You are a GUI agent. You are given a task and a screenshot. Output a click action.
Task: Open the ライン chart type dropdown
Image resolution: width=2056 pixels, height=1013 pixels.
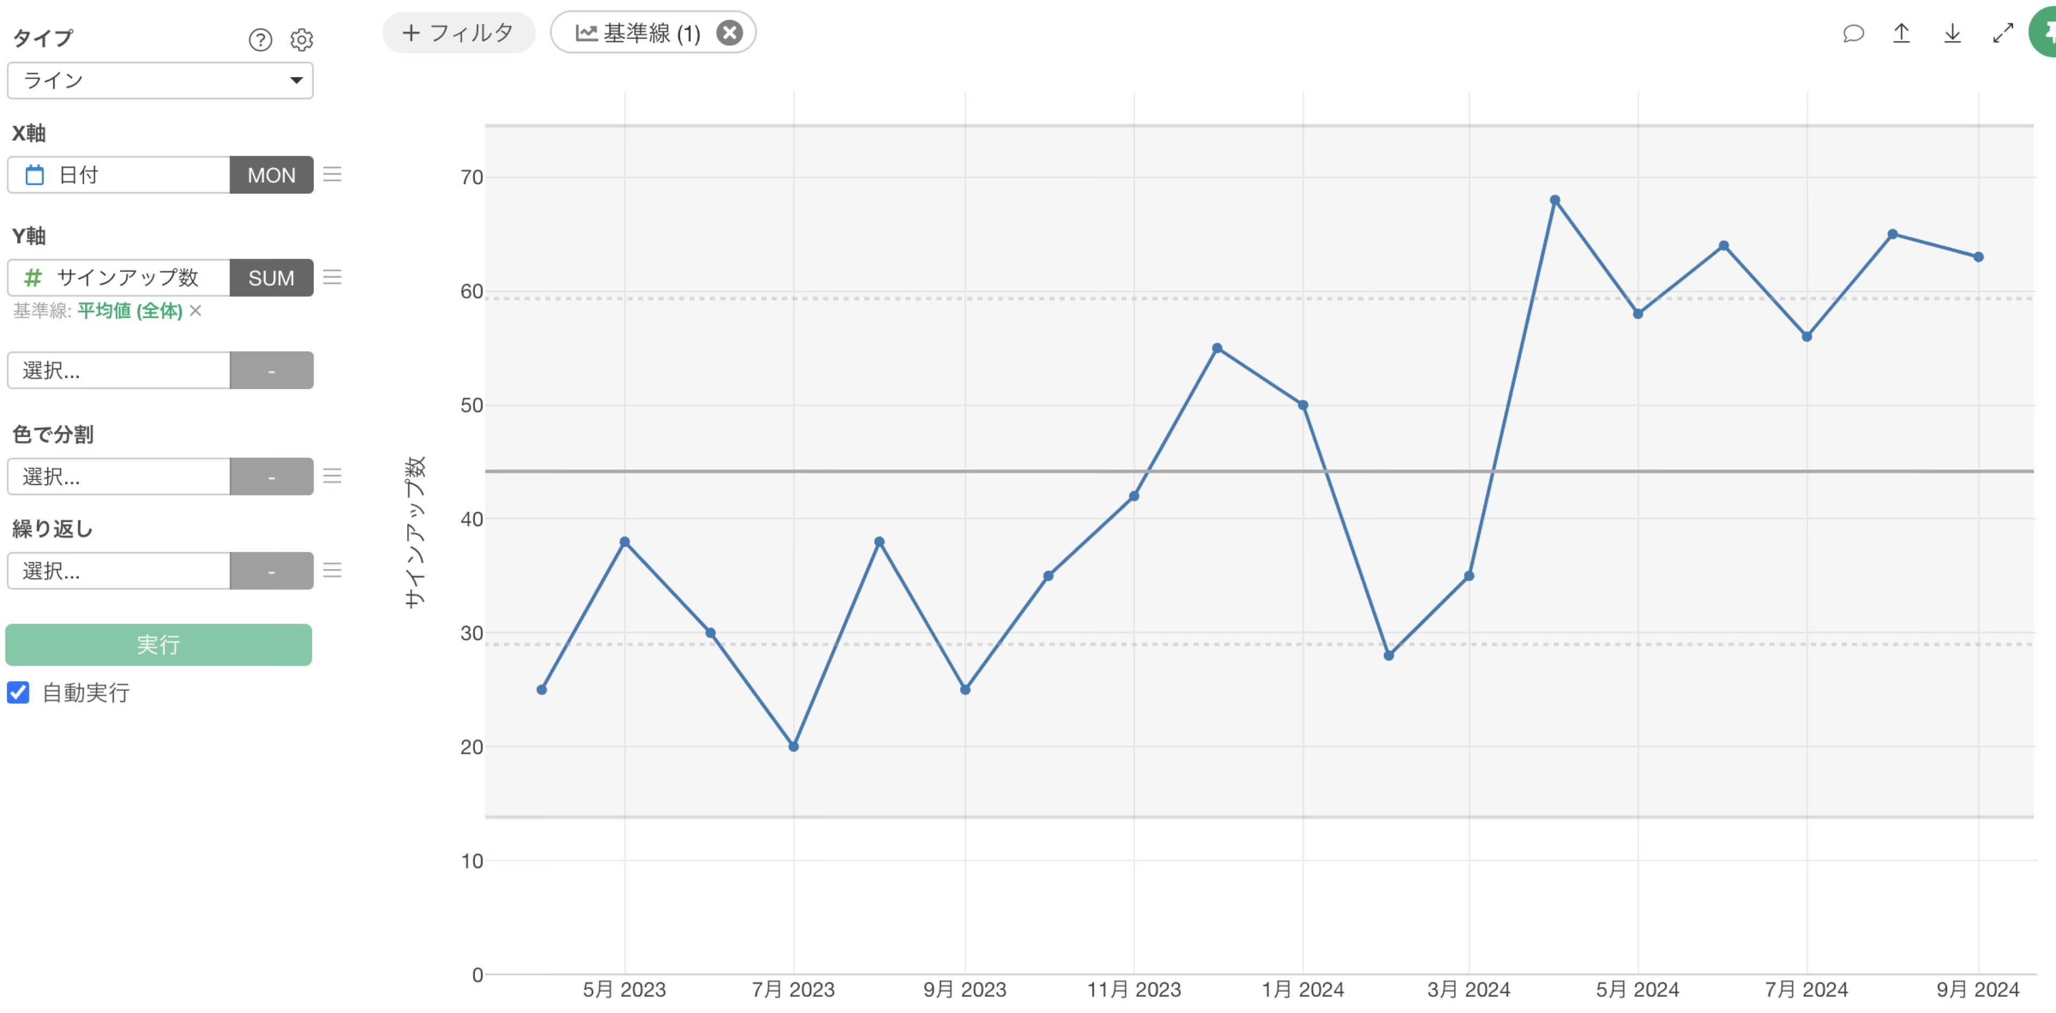[x=160, y=80]
